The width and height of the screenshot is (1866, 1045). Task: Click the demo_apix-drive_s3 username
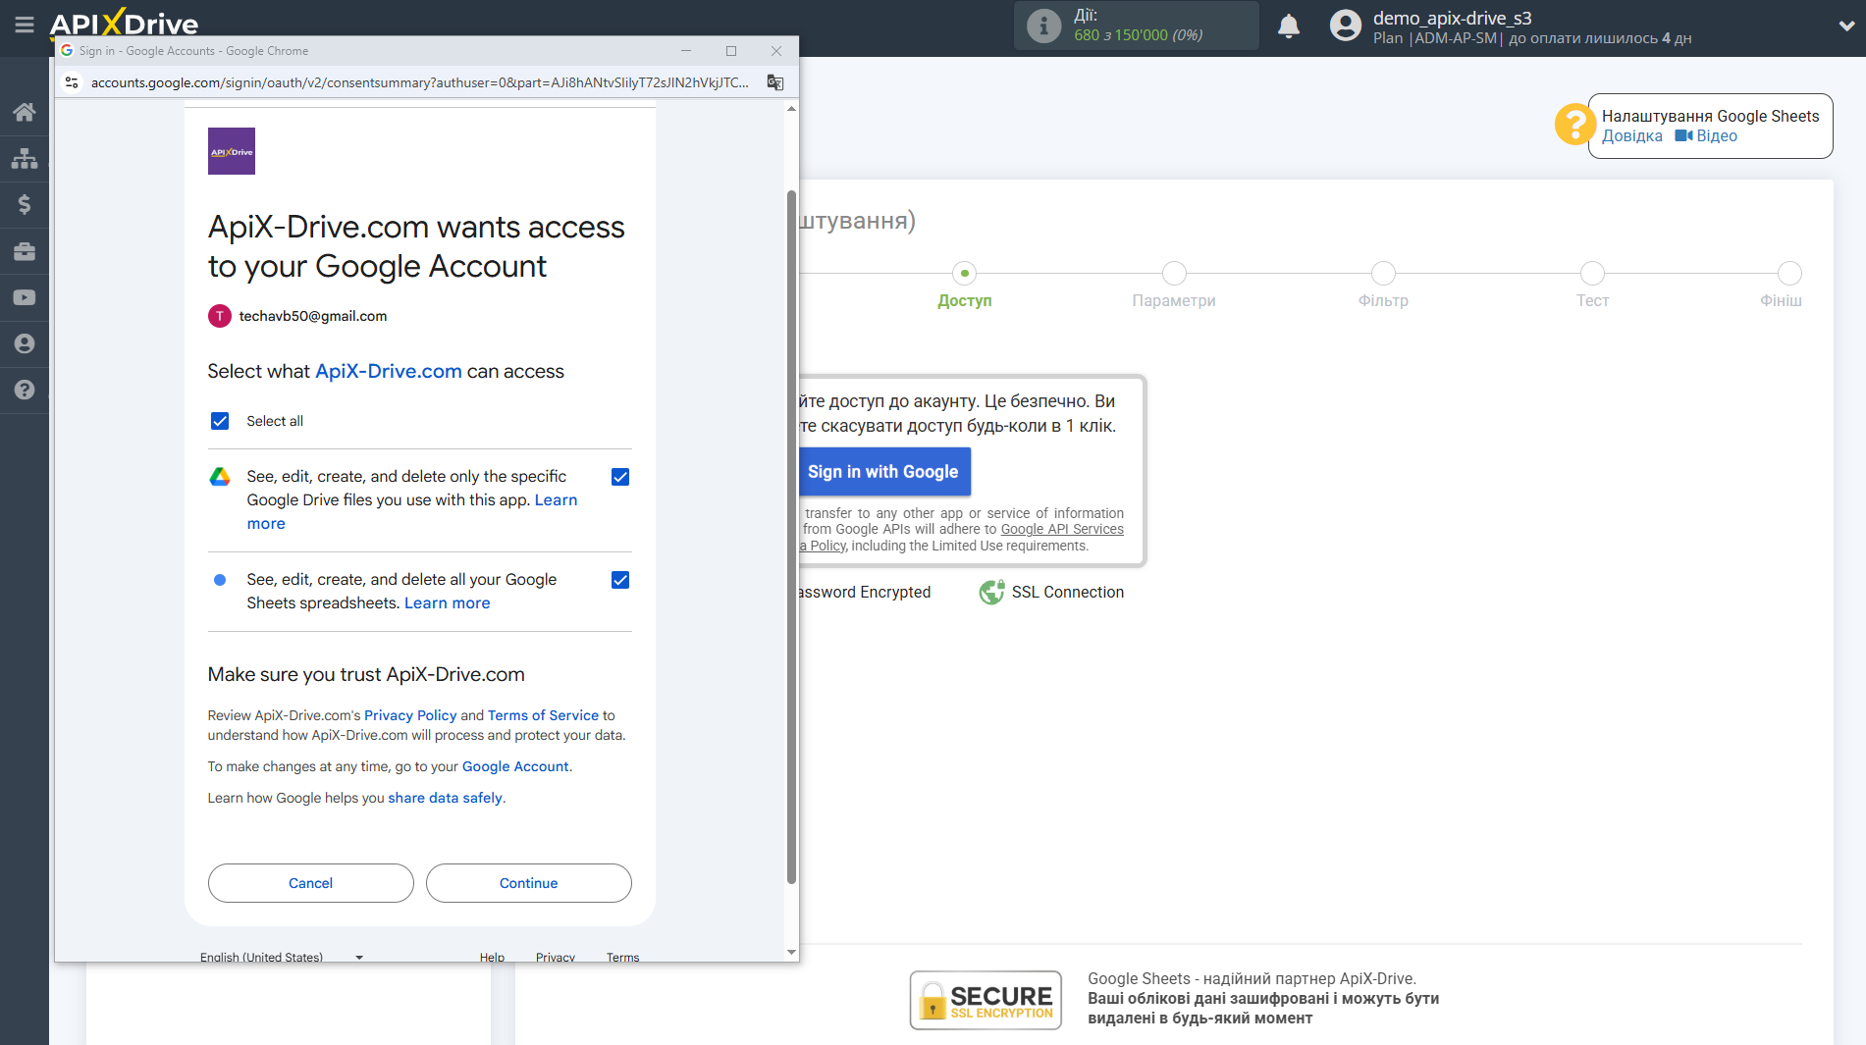(1452, 18)
